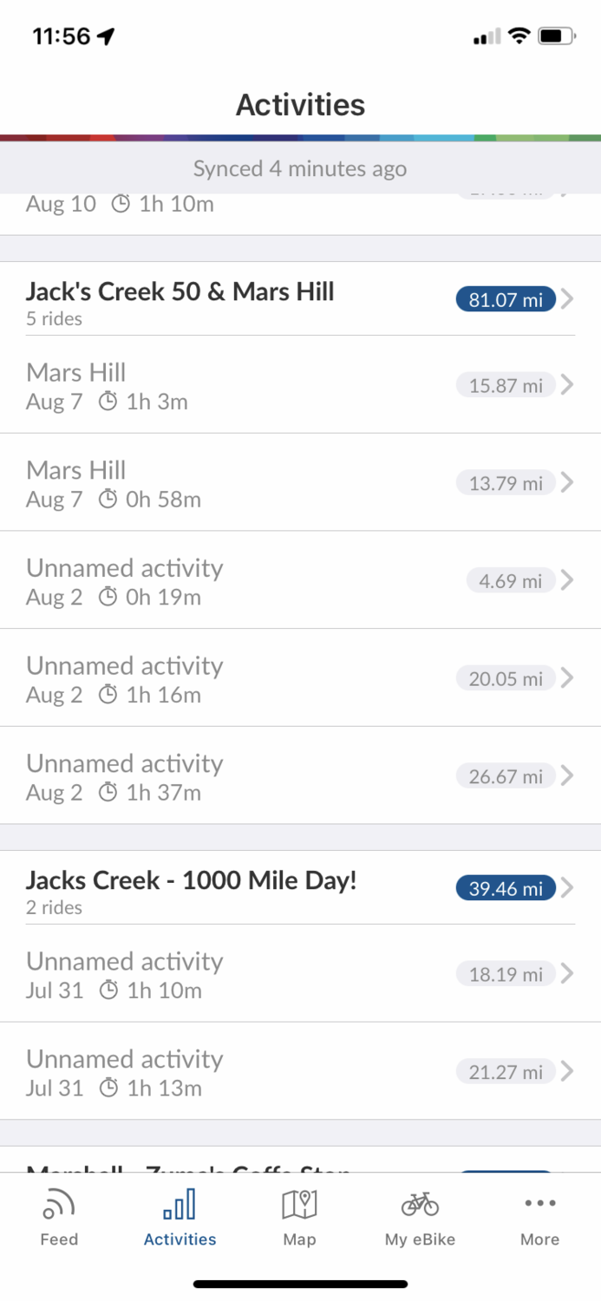Screen dimensions: 601x1301
Task: Open the Map icon in bottom bar
Action: [299, 1204]
